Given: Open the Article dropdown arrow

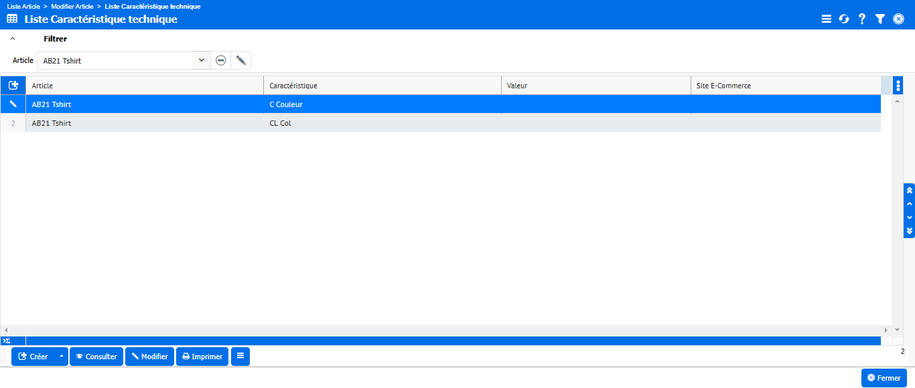Looking at the screenshot, I should (201, 60).
